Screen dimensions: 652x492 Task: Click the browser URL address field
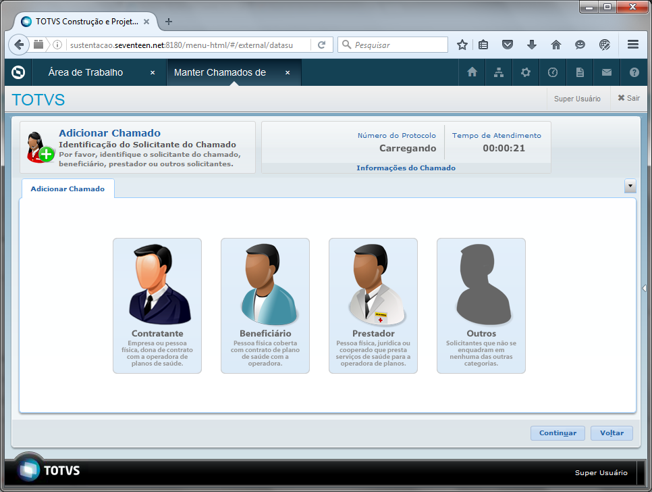point(182,45)
